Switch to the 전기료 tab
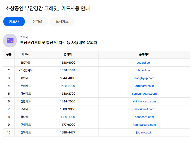The height and width of the screenshot is (151, 194). tap(37, 22)
